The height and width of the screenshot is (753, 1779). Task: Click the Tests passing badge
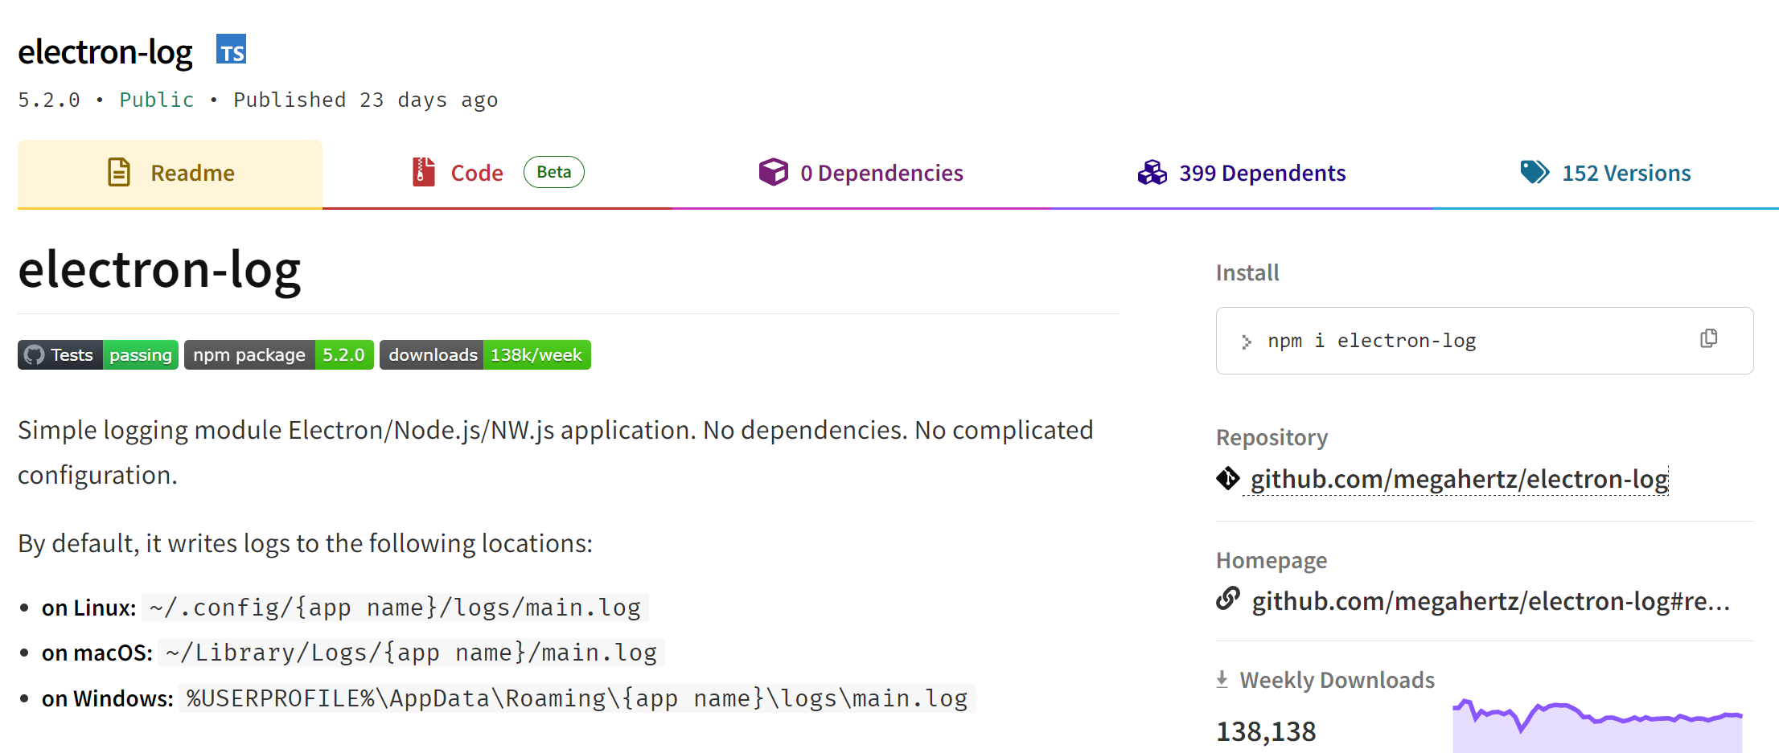(x=98, y=355)
